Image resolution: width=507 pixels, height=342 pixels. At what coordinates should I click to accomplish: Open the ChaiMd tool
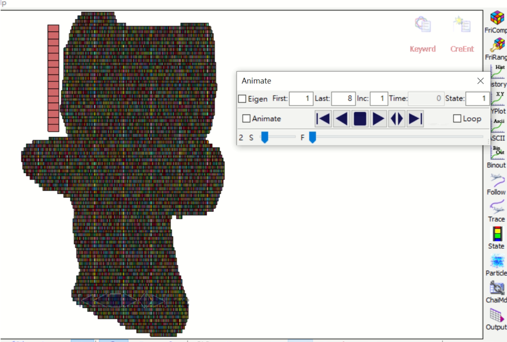pyautogui.click(x=497, y=292)
